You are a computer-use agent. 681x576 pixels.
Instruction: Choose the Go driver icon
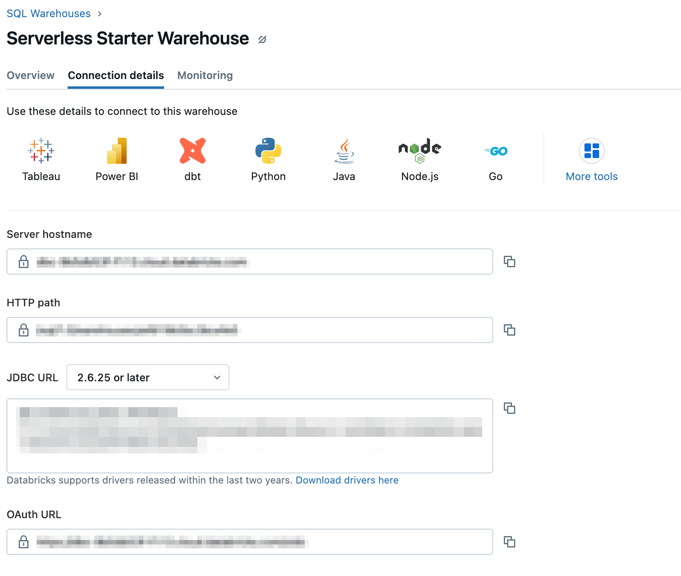coord(496,151)
